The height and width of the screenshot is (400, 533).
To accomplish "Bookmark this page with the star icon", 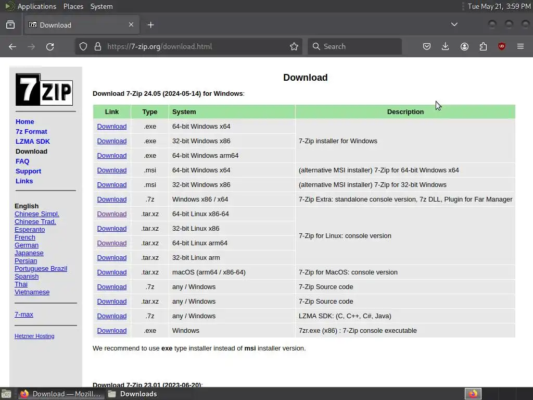I will click(294, 46).
